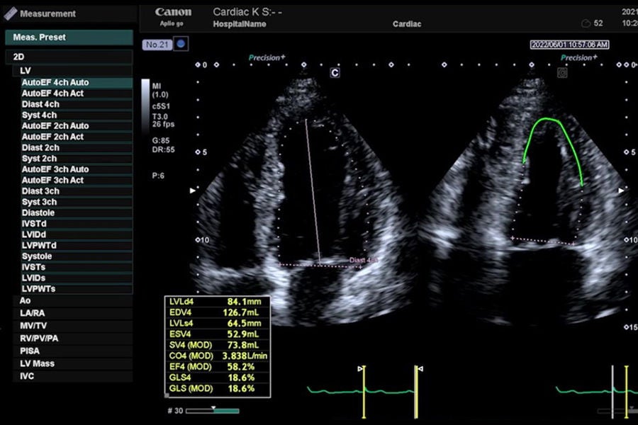
Task: Click the grayscale bar beside MI
Action: (145, 106)
